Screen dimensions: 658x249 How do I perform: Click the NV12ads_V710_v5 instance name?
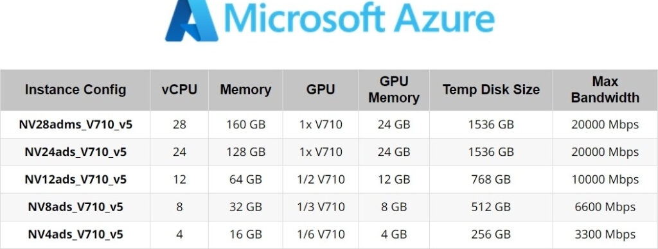(76, 180)
